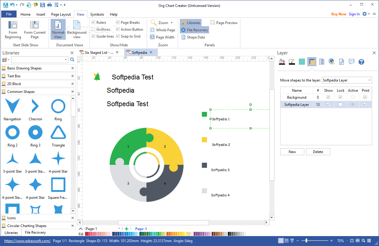The height and width of the screenshot is (246, 379).
Task: Start slide show From Current Page
Action: click(x=35, y=30)
